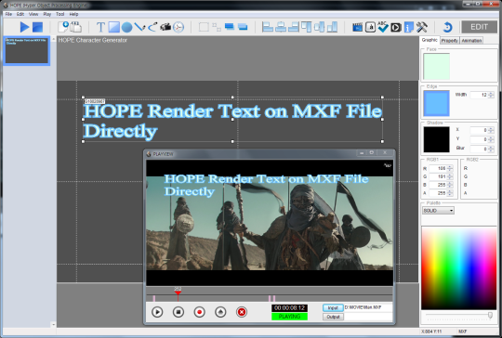The height and width of the screenshot is (338, 502).
Task: Open the View menu
Action: (33, 14)
